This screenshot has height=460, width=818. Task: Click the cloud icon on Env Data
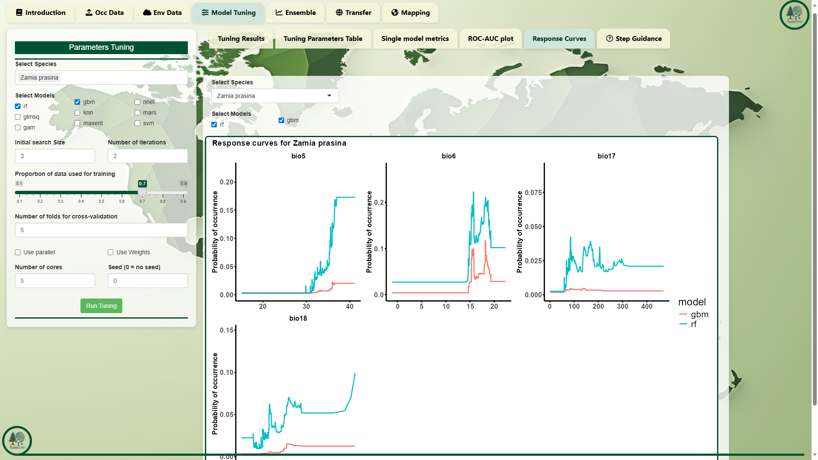tap(147, 12)
